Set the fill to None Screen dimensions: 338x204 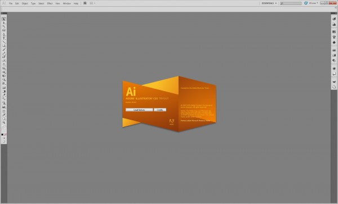click(5, 134)
